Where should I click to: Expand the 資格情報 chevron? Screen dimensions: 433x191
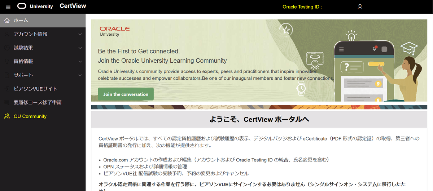click(x=80, y=62)
